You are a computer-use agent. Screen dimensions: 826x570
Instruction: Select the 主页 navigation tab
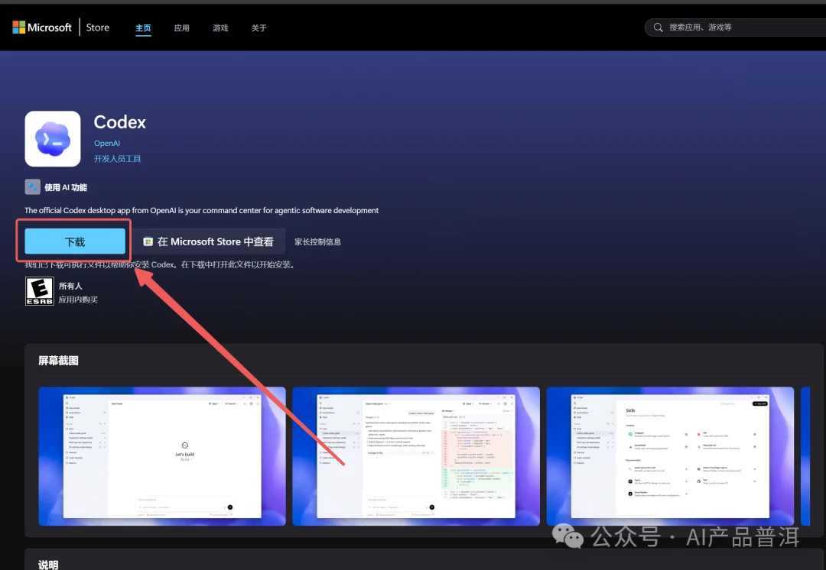coord(143,27)
